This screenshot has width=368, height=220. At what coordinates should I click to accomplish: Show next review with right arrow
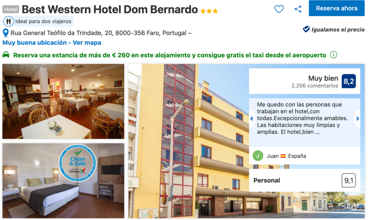point(358,118)
